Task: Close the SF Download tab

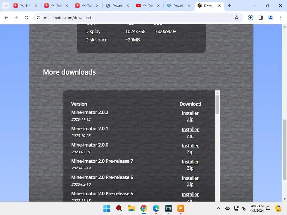Action: (189, 6)
